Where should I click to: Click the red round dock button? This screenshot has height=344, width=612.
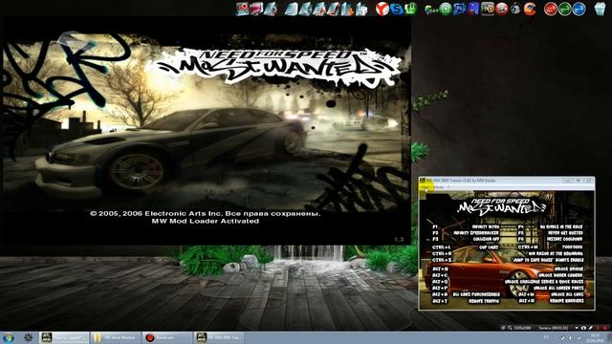click(x=551, y=9)
